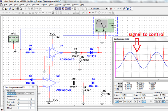Click the Save icon in toolbar

click(x=13, y=9)
